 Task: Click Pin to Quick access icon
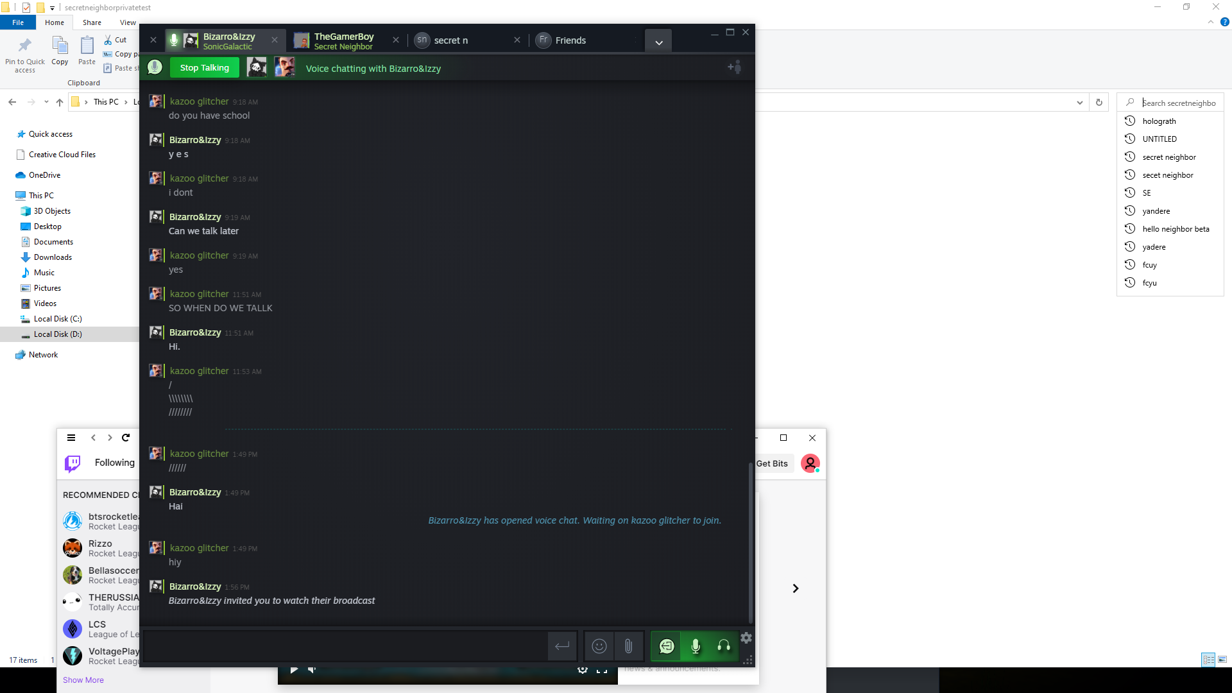[25, 55]
